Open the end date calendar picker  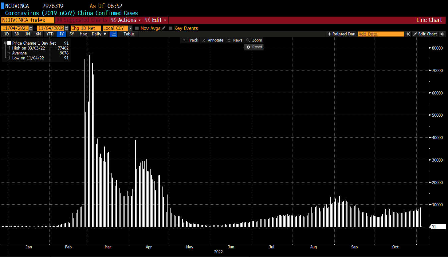coord(66,28)
